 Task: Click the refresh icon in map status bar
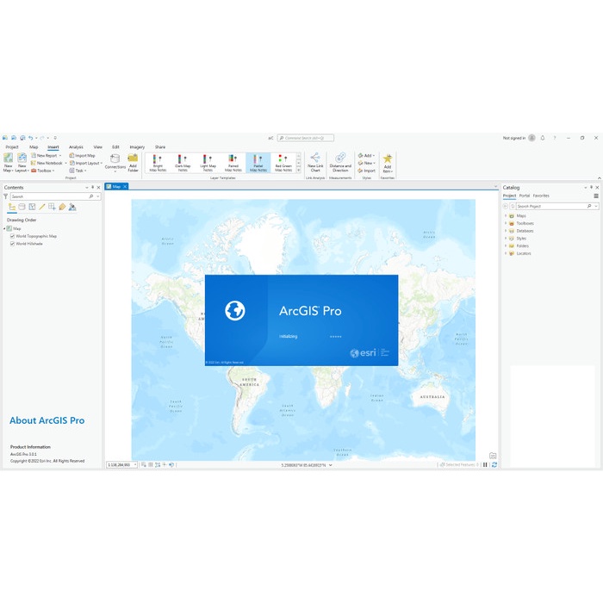pos(494,464)
